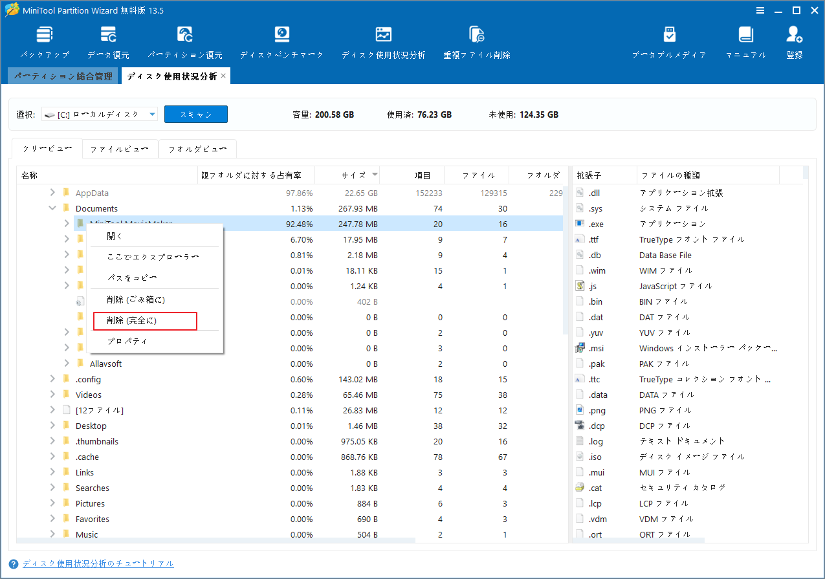This screenshot has width=825, height=579.
Task: Click the ブータブルメディア icon
Action: [670, 41]
